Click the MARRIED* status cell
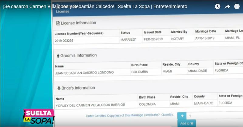This screenshot has width=243, height=127. [x=128, y=40]
